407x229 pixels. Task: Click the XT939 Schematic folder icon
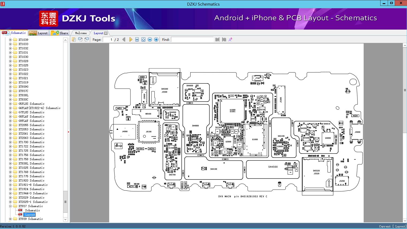click(15, 219)
